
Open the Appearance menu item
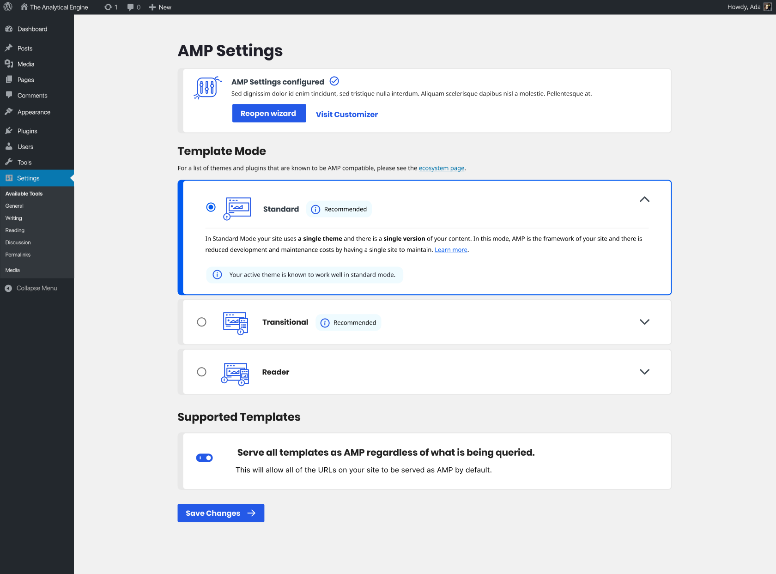coord(37,112)
